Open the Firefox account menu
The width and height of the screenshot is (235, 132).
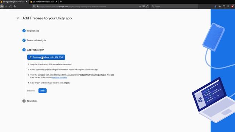[x=228, y=7]
